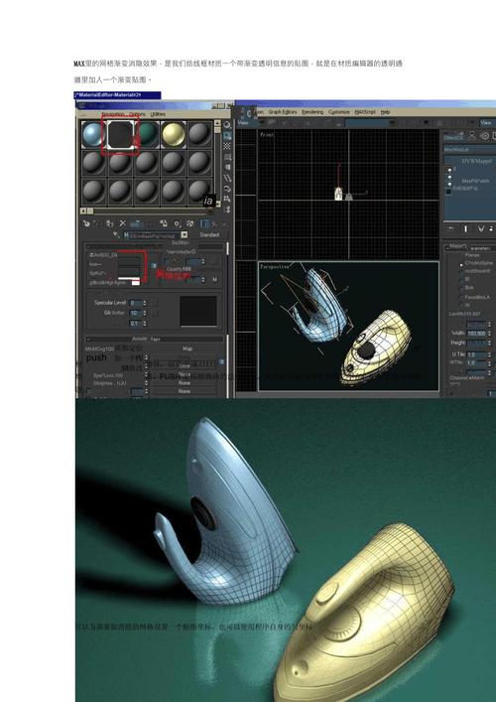Click the Specular Level spinner arrows
The image size is (496, 702).
click(144, 303)
